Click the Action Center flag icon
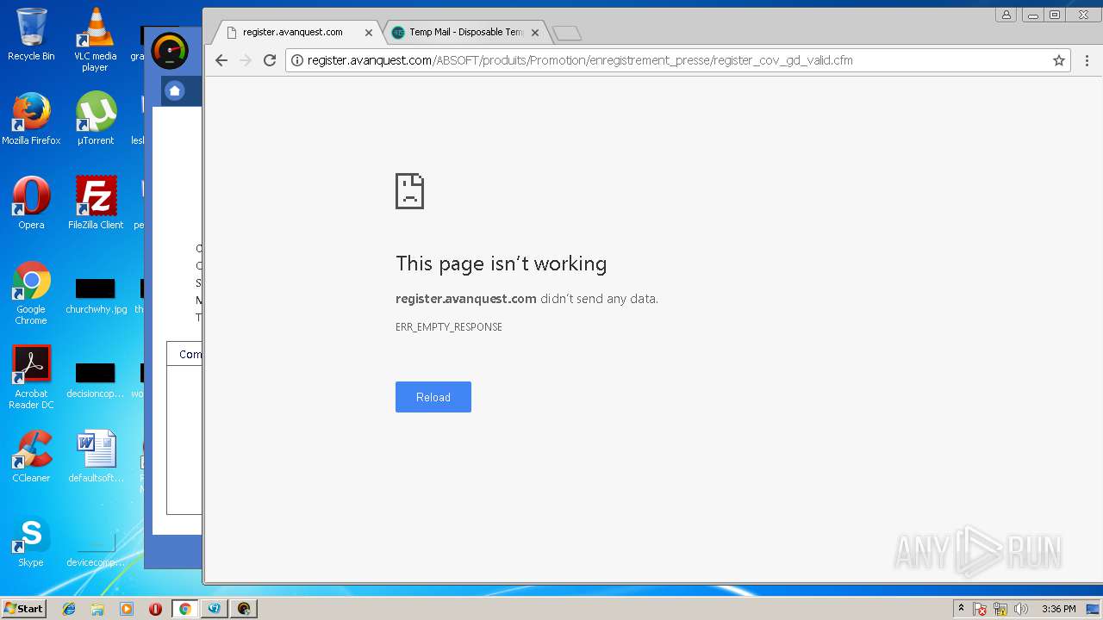The height and width of the screenshot is (620, 1103). (x=980, y=609)
